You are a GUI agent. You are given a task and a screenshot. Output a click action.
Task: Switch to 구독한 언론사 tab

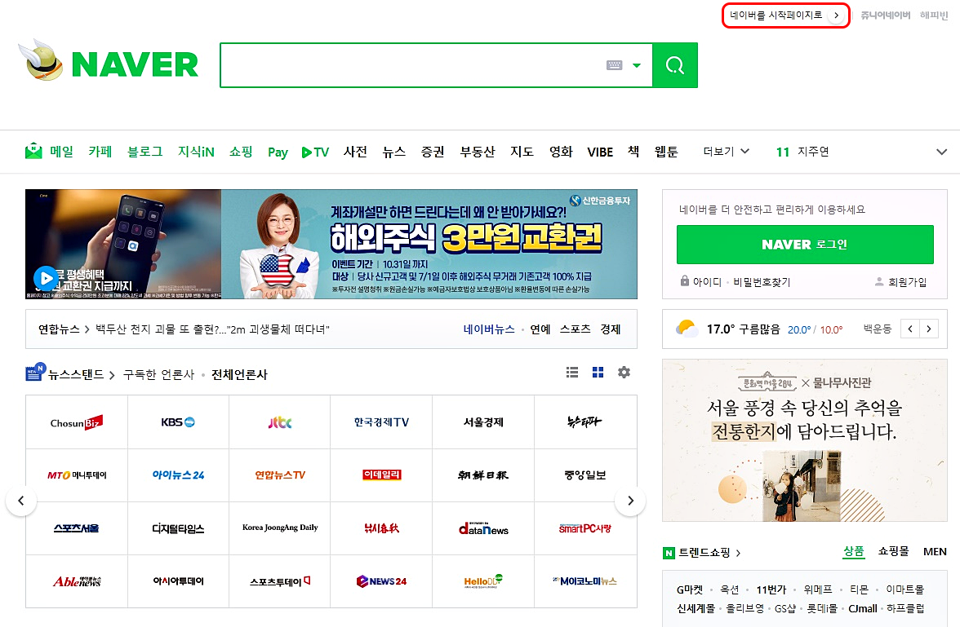pos(158,374)
